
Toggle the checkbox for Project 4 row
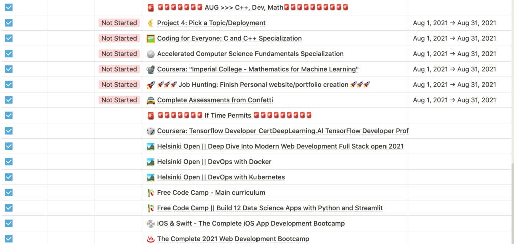point(9,23)
